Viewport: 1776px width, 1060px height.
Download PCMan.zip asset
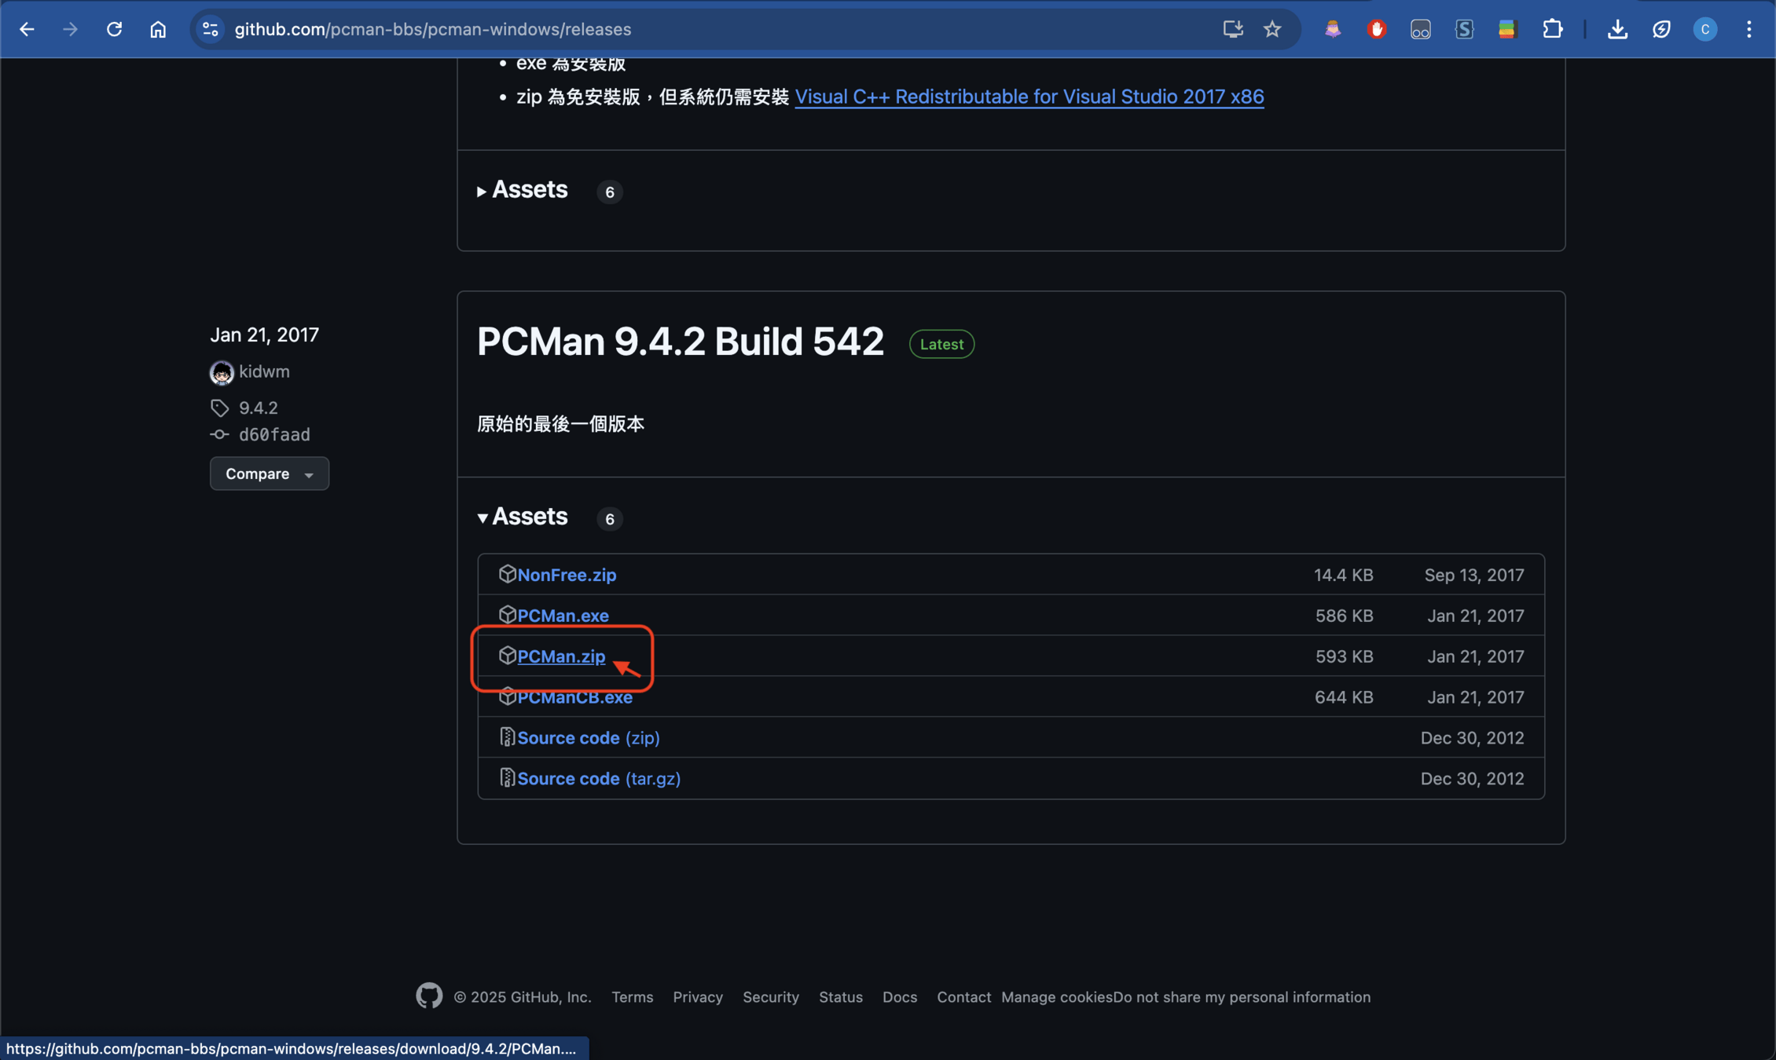pyautogui.click(x=561, y=656)
